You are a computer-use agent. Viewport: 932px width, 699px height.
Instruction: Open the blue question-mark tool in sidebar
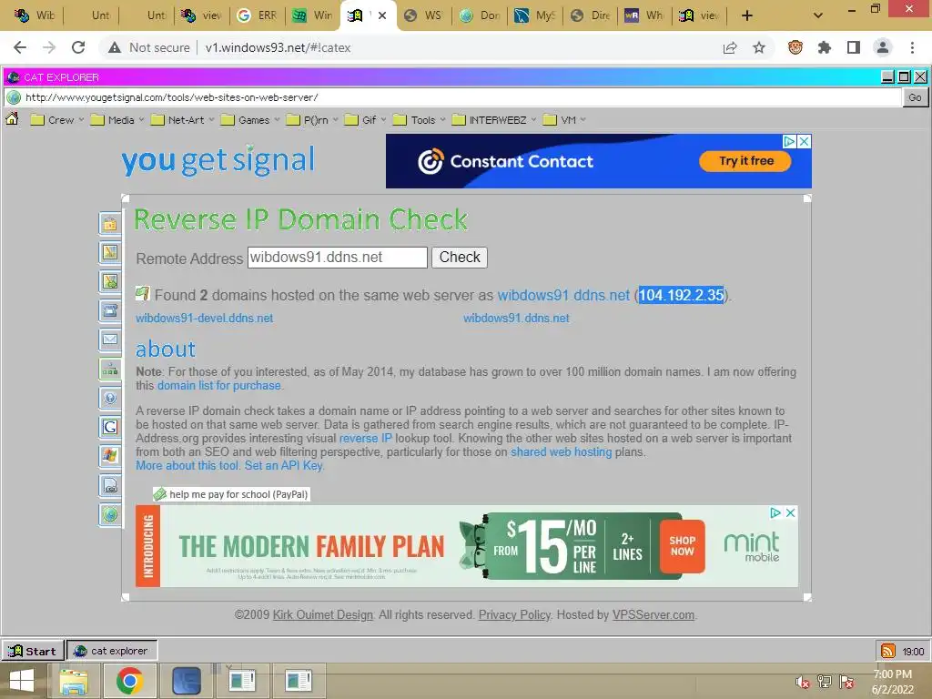click(x=110, y=399)
